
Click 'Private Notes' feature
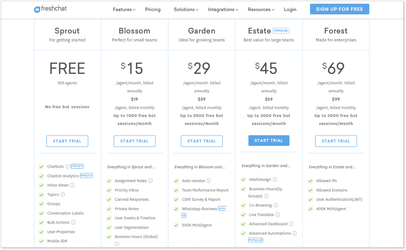(x=127, y=209)
